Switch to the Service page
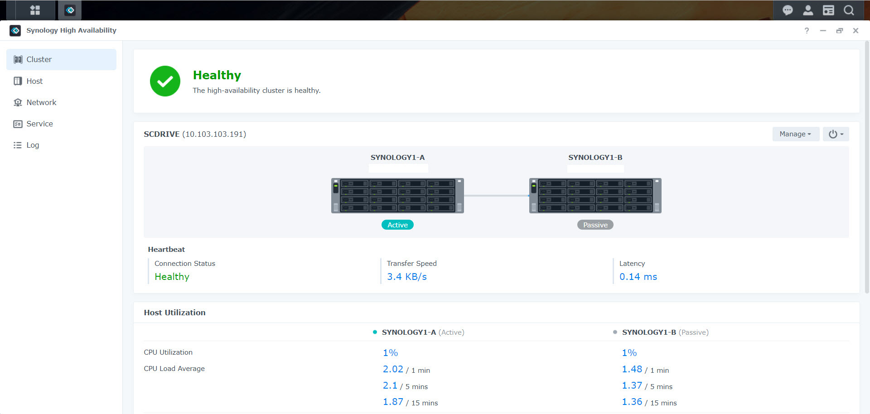This screenshot has height=414, width=870. (x=39, y=124)
